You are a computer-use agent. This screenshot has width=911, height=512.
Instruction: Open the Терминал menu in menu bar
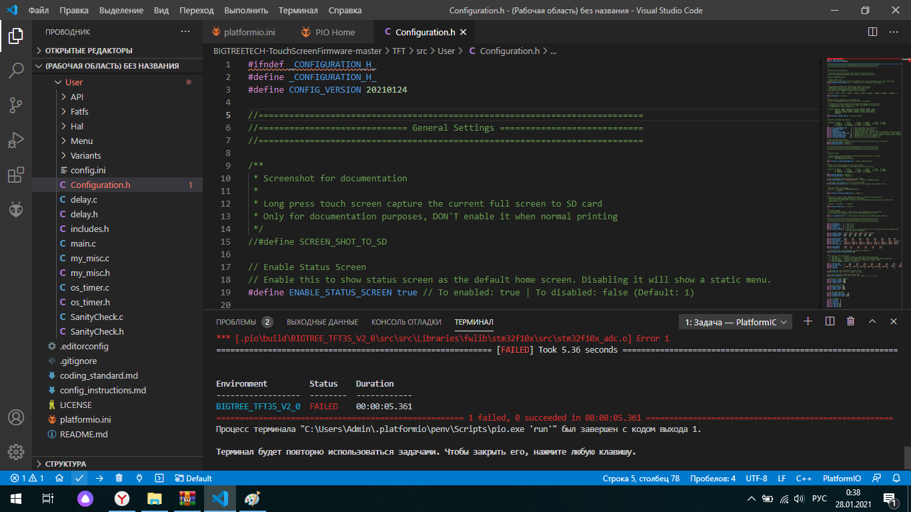298,10
